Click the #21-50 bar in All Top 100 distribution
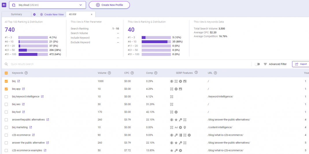This screenshot has height=154, width=309. tap(33, 50)
